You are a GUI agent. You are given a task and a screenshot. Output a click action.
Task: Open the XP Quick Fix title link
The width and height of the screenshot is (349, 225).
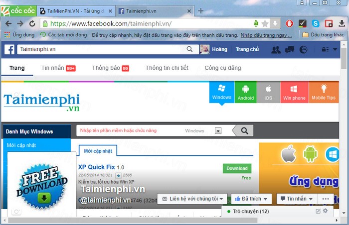pyautogui.click(x=97, y=167)
